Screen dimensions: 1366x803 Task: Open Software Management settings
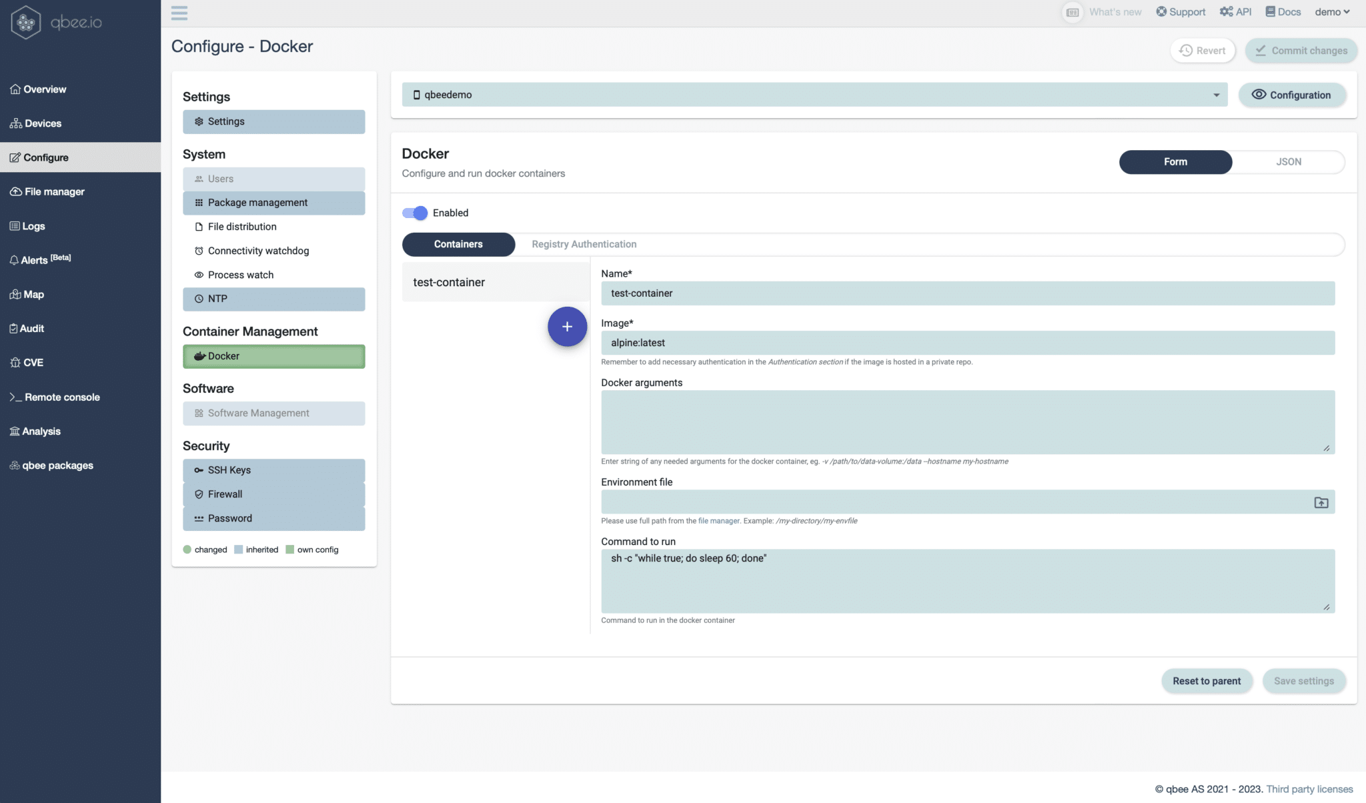273,414
